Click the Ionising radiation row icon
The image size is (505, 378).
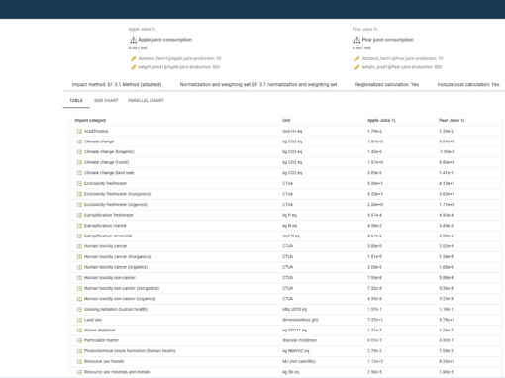(79, 310)
